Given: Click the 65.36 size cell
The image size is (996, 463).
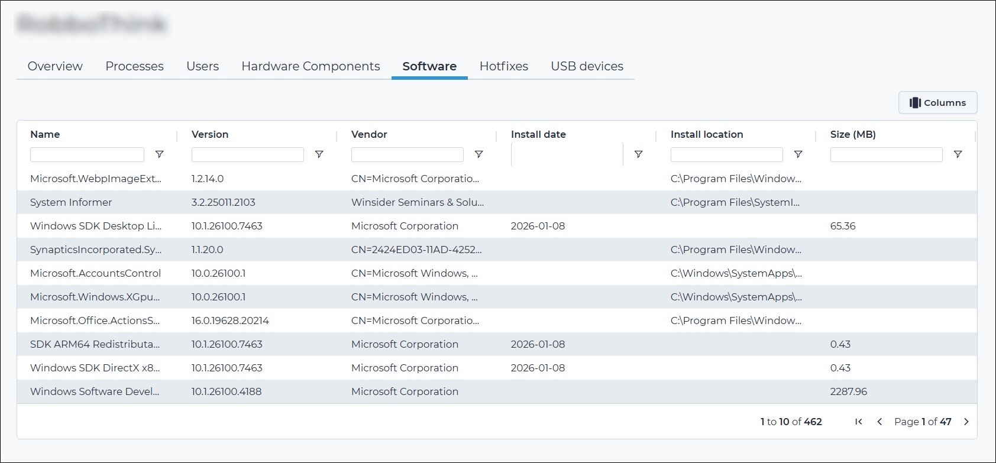Looking at the screenshot, I should 843,226.
